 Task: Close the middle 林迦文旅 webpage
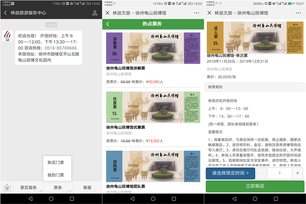pos(107,13)
